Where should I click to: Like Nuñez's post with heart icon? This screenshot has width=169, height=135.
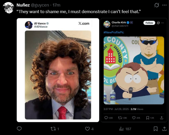89,129
